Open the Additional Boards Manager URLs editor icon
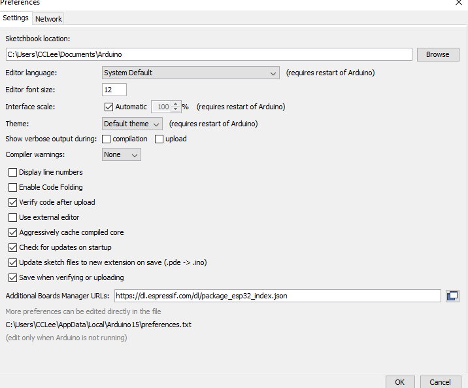This screenshot has height=388, width=468. click(x=452, y=296)
